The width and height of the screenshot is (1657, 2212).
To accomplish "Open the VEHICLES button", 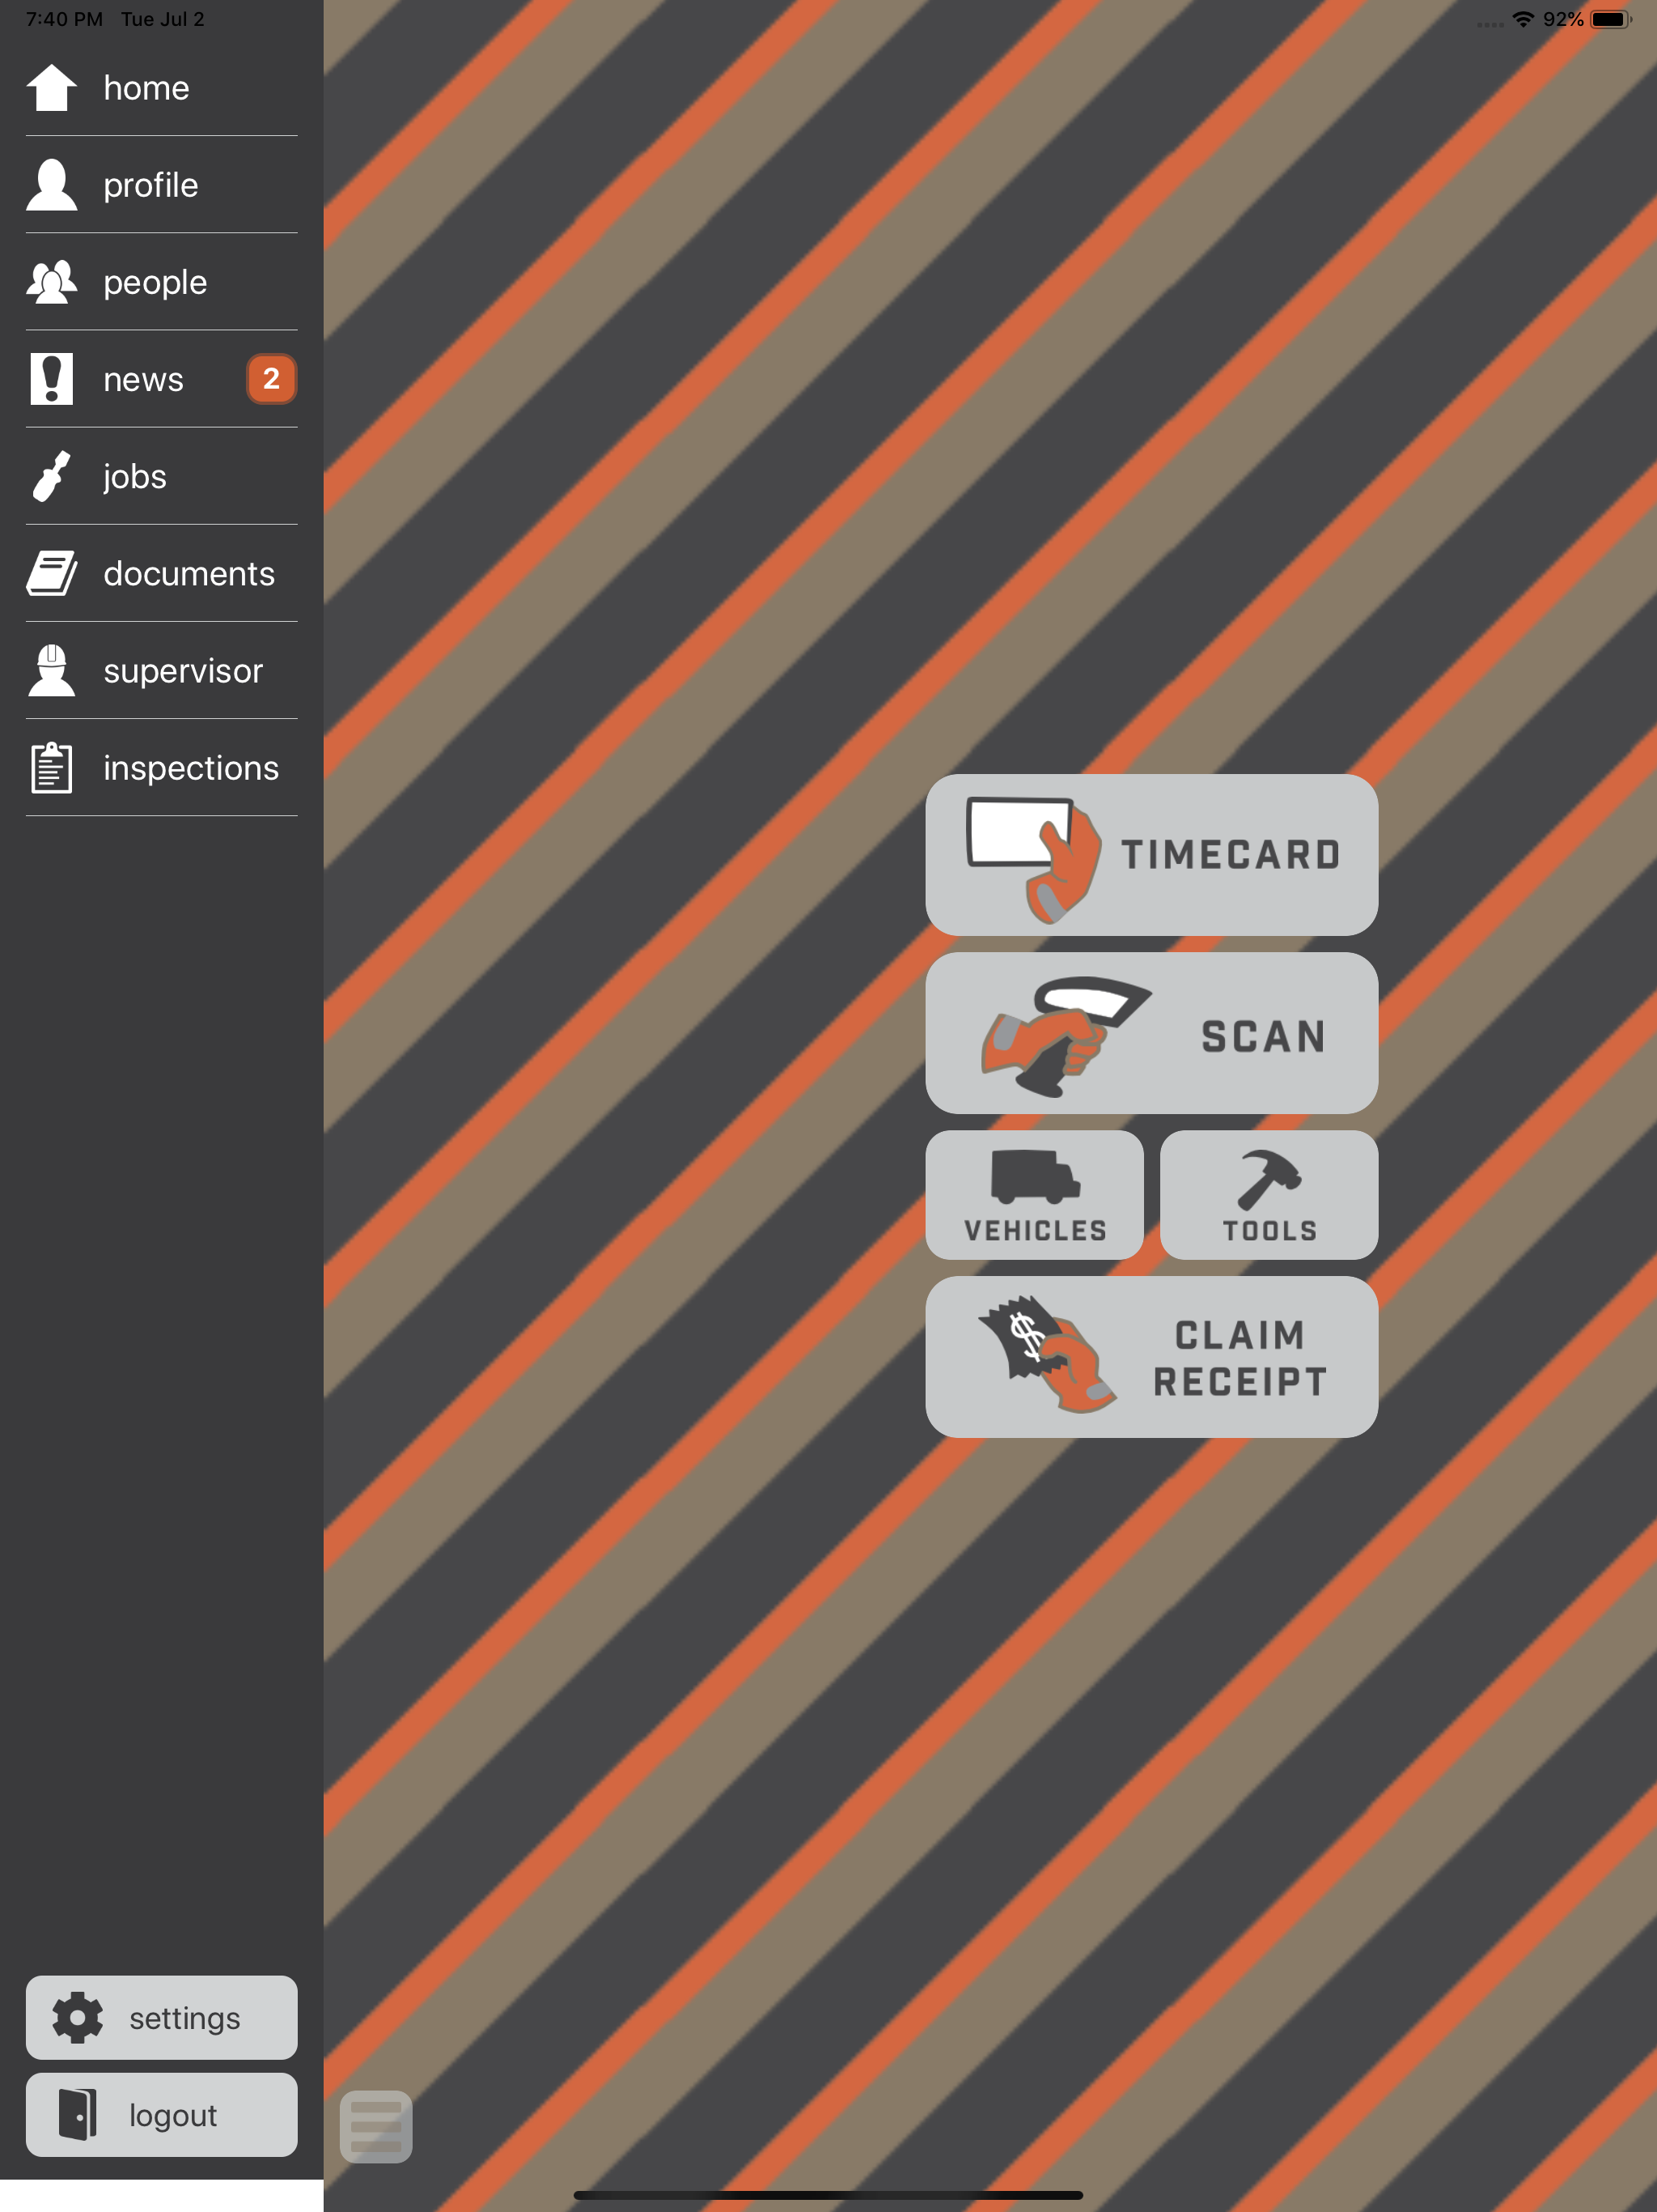I will coord(1034,1195).
